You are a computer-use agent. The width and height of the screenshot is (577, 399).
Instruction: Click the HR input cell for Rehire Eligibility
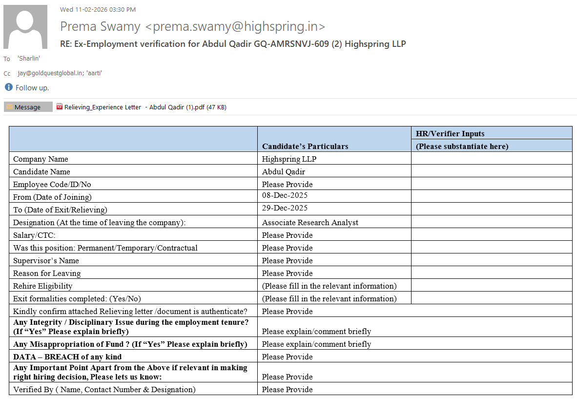[x=491, y=286]
